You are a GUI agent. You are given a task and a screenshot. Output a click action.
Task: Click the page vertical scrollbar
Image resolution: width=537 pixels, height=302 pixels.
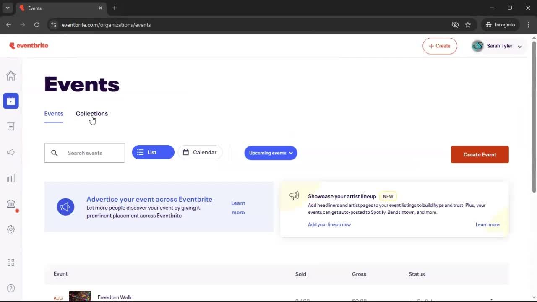[x=534, y=117]
